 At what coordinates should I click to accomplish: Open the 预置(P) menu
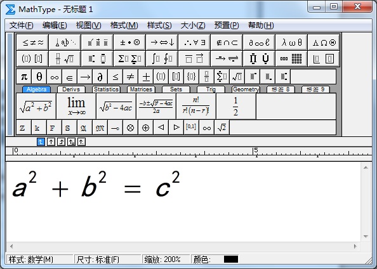coord(227,25)
